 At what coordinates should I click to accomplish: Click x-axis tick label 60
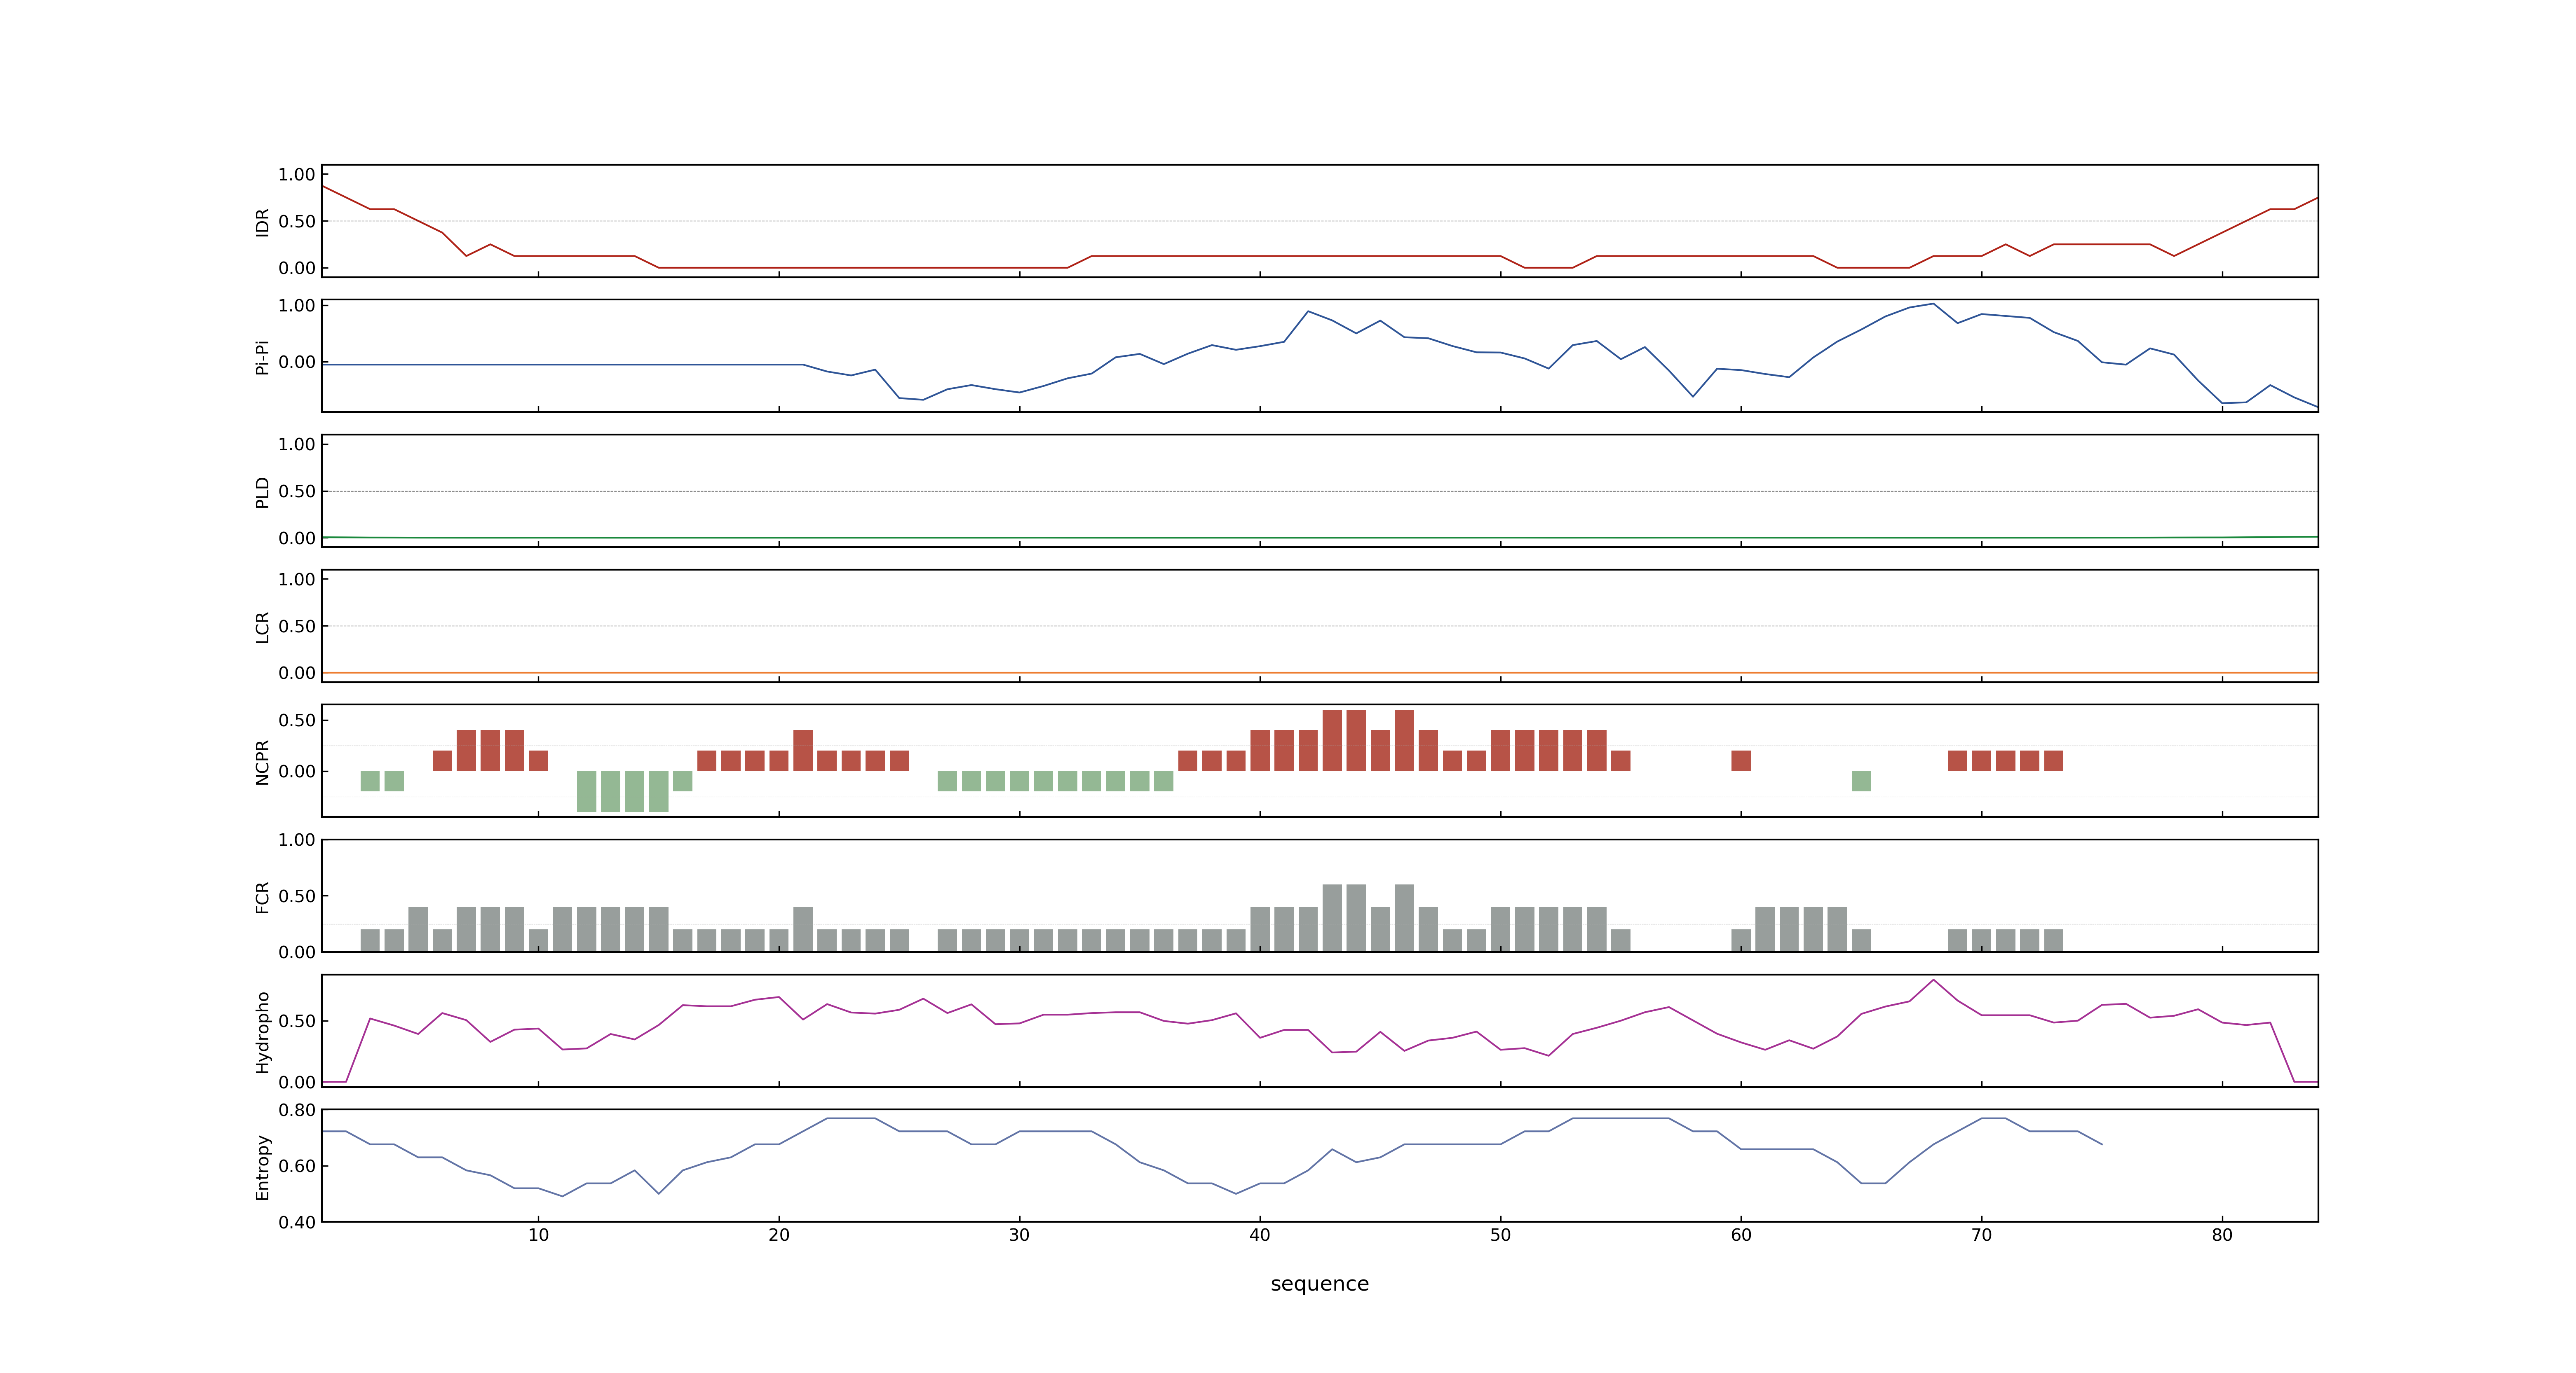point(1741,1235)
